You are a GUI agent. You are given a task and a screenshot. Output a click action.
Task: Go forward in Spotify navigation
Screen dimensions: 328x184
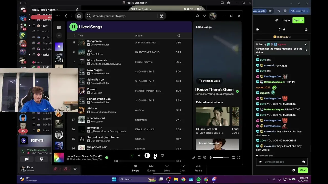click(71, 16)
